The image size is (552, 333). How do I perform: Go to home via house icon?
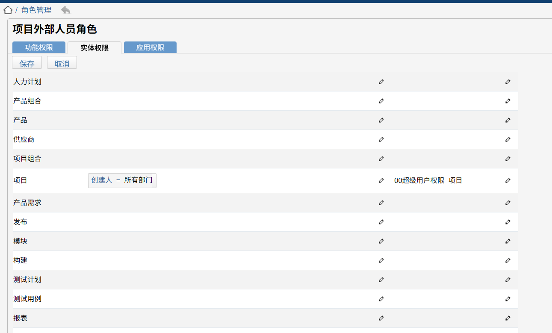point(8,10)
